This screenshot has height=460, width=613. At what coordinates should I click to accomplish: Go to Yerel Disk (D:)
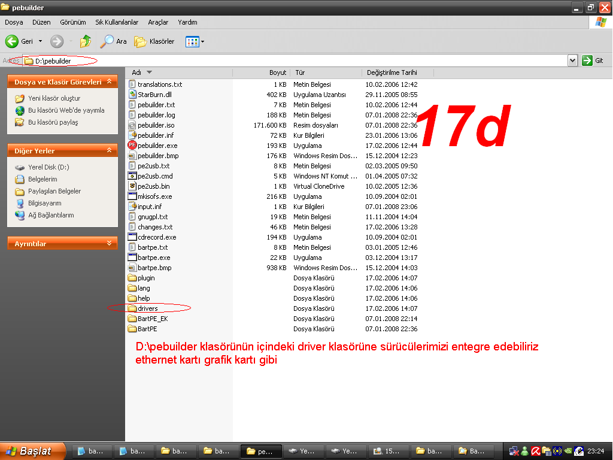coord(48,167)
